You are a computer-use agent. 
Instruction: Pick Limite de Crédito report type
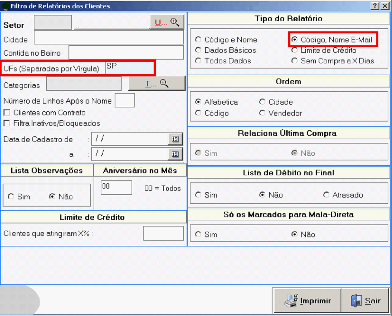click(x=295, y=50)
